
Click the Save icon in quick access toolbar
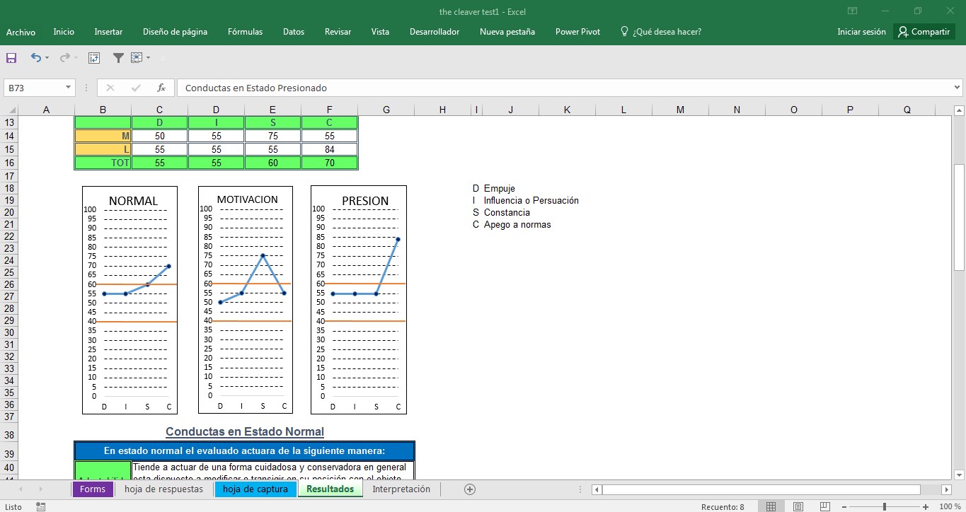point(11,58)
